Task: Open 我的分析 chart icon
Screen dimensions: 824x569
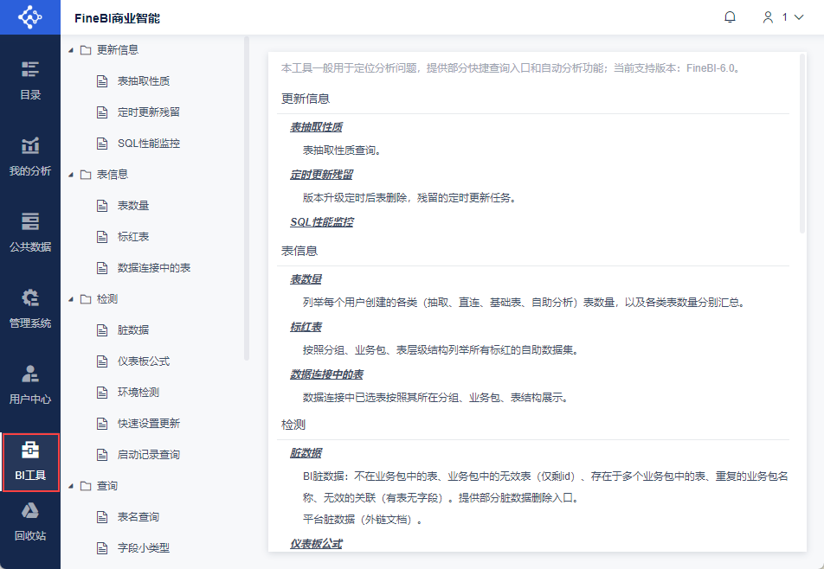Action: coord(30,145)
